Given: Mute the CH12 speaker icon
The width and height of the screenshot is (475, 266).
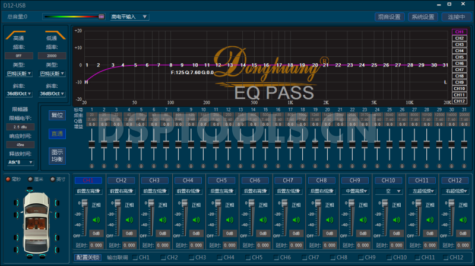Looking at the screenshot, I should [x=463, y=220].
